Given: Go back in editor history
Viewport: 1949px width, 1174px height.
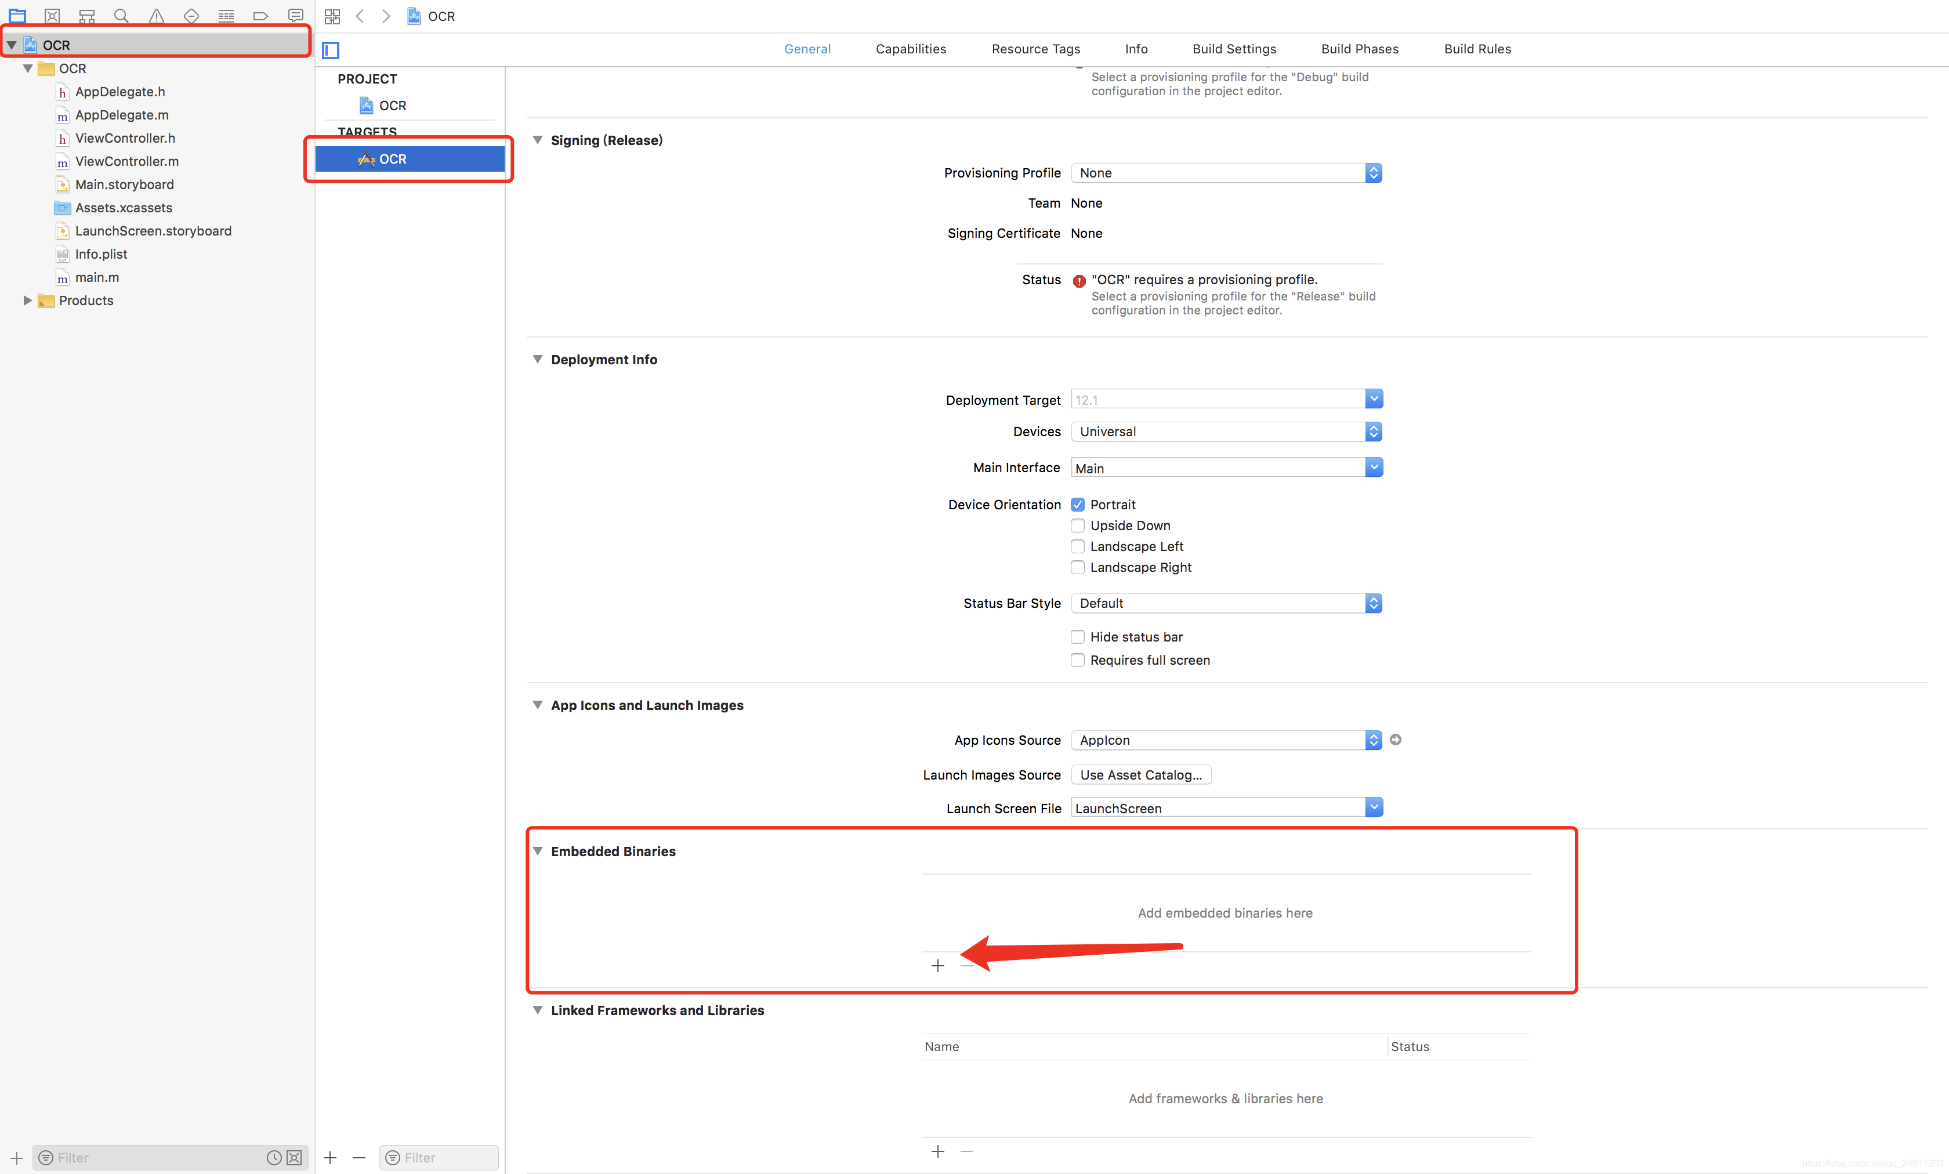Looking at the screenshot, I should pyautogui.click(x=360, y=16).
